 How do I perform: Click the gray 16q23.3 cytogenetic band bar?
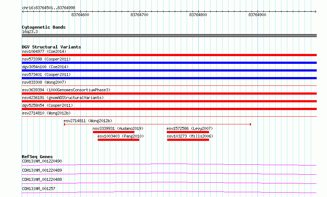169,36
